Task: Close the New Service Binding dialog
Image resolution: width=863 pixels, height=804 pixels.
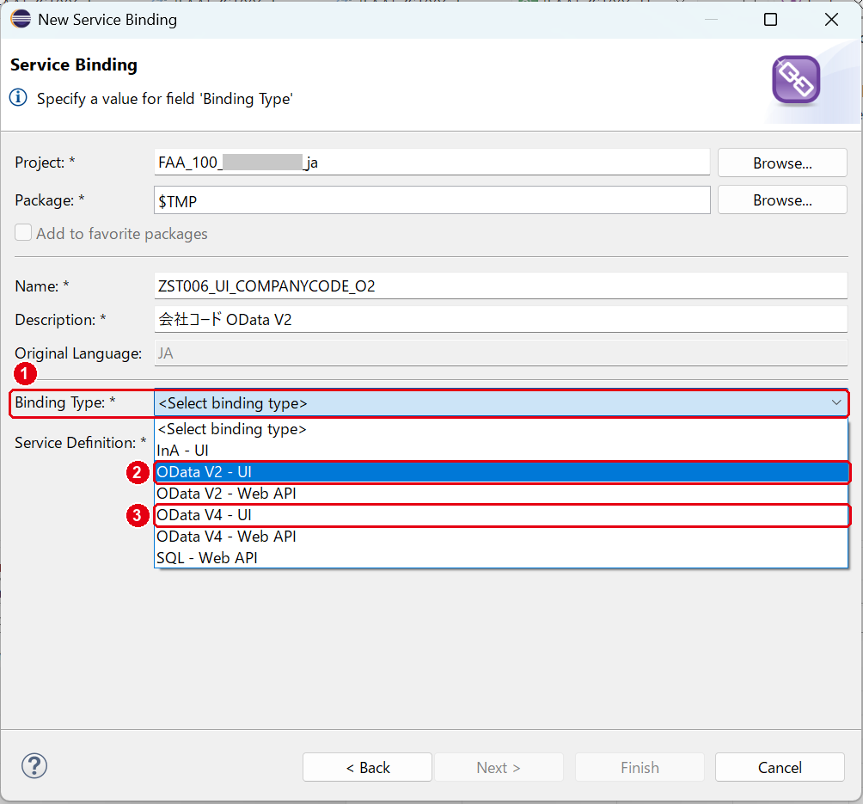Action: pyautogui.click(x=831, y=20)
